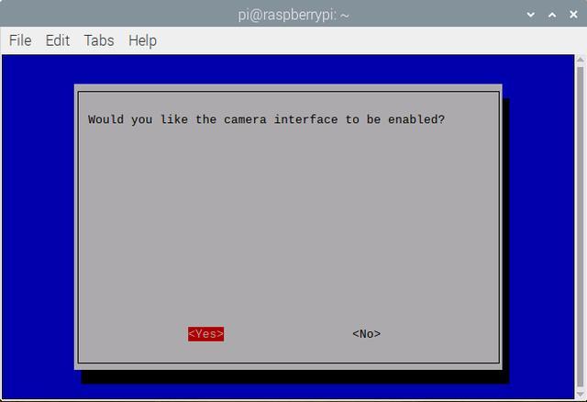Viewport: 587px width, 402px height.
Task: Open the Help menu
Action: [x=142, y=40]
